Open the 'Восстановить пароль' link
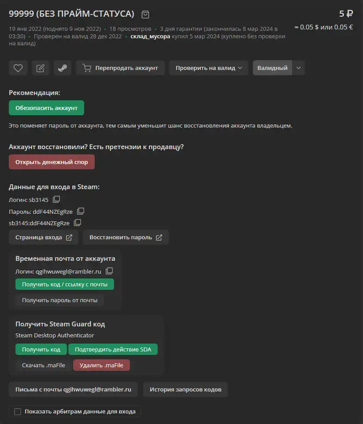Image resolution: width=363 pixels, height=424 pixels. point(126,238)
